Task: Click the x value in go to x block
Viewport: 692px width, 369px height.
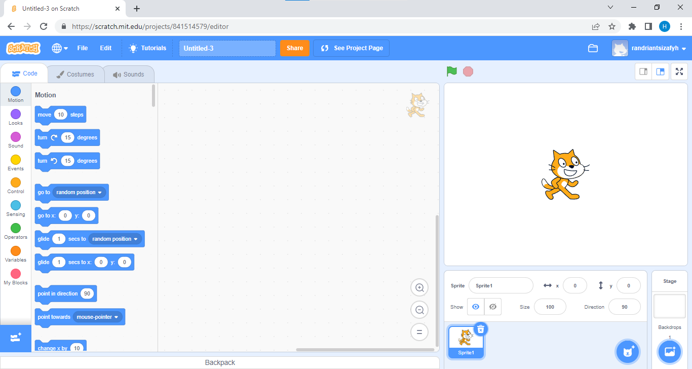Action: [x=65, y=216]
